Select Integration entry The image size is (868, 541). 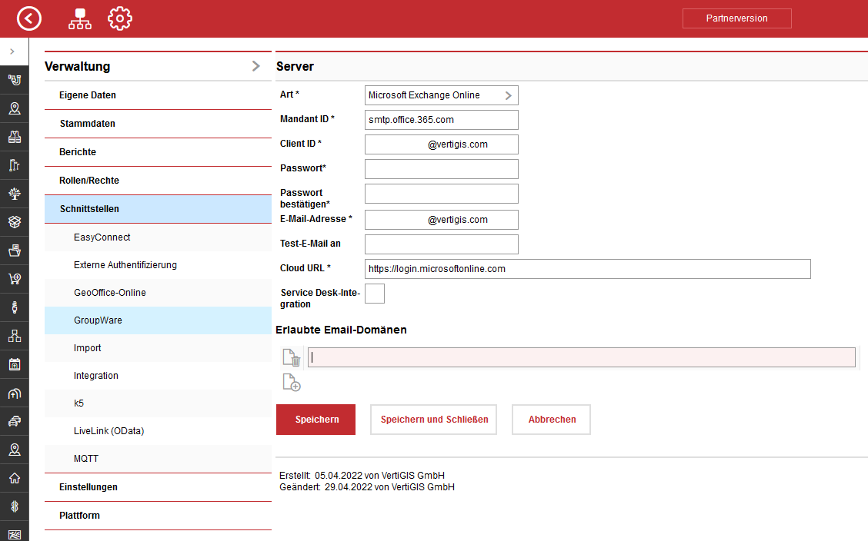[x=158, y=376]
